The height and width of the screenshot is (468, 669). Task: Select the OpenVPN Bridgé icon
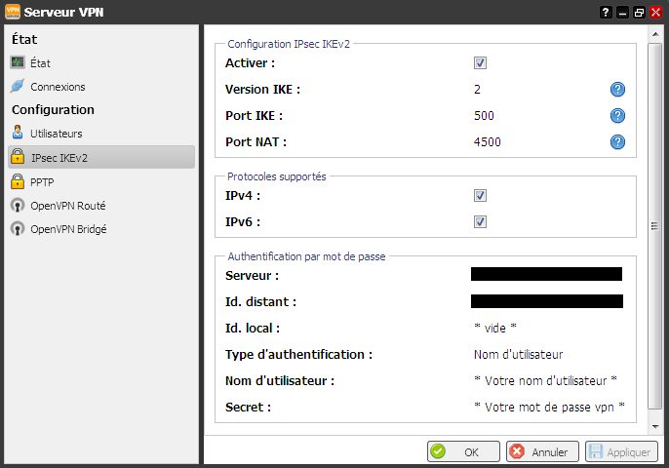pyautogui.click(x=18, y=229)
